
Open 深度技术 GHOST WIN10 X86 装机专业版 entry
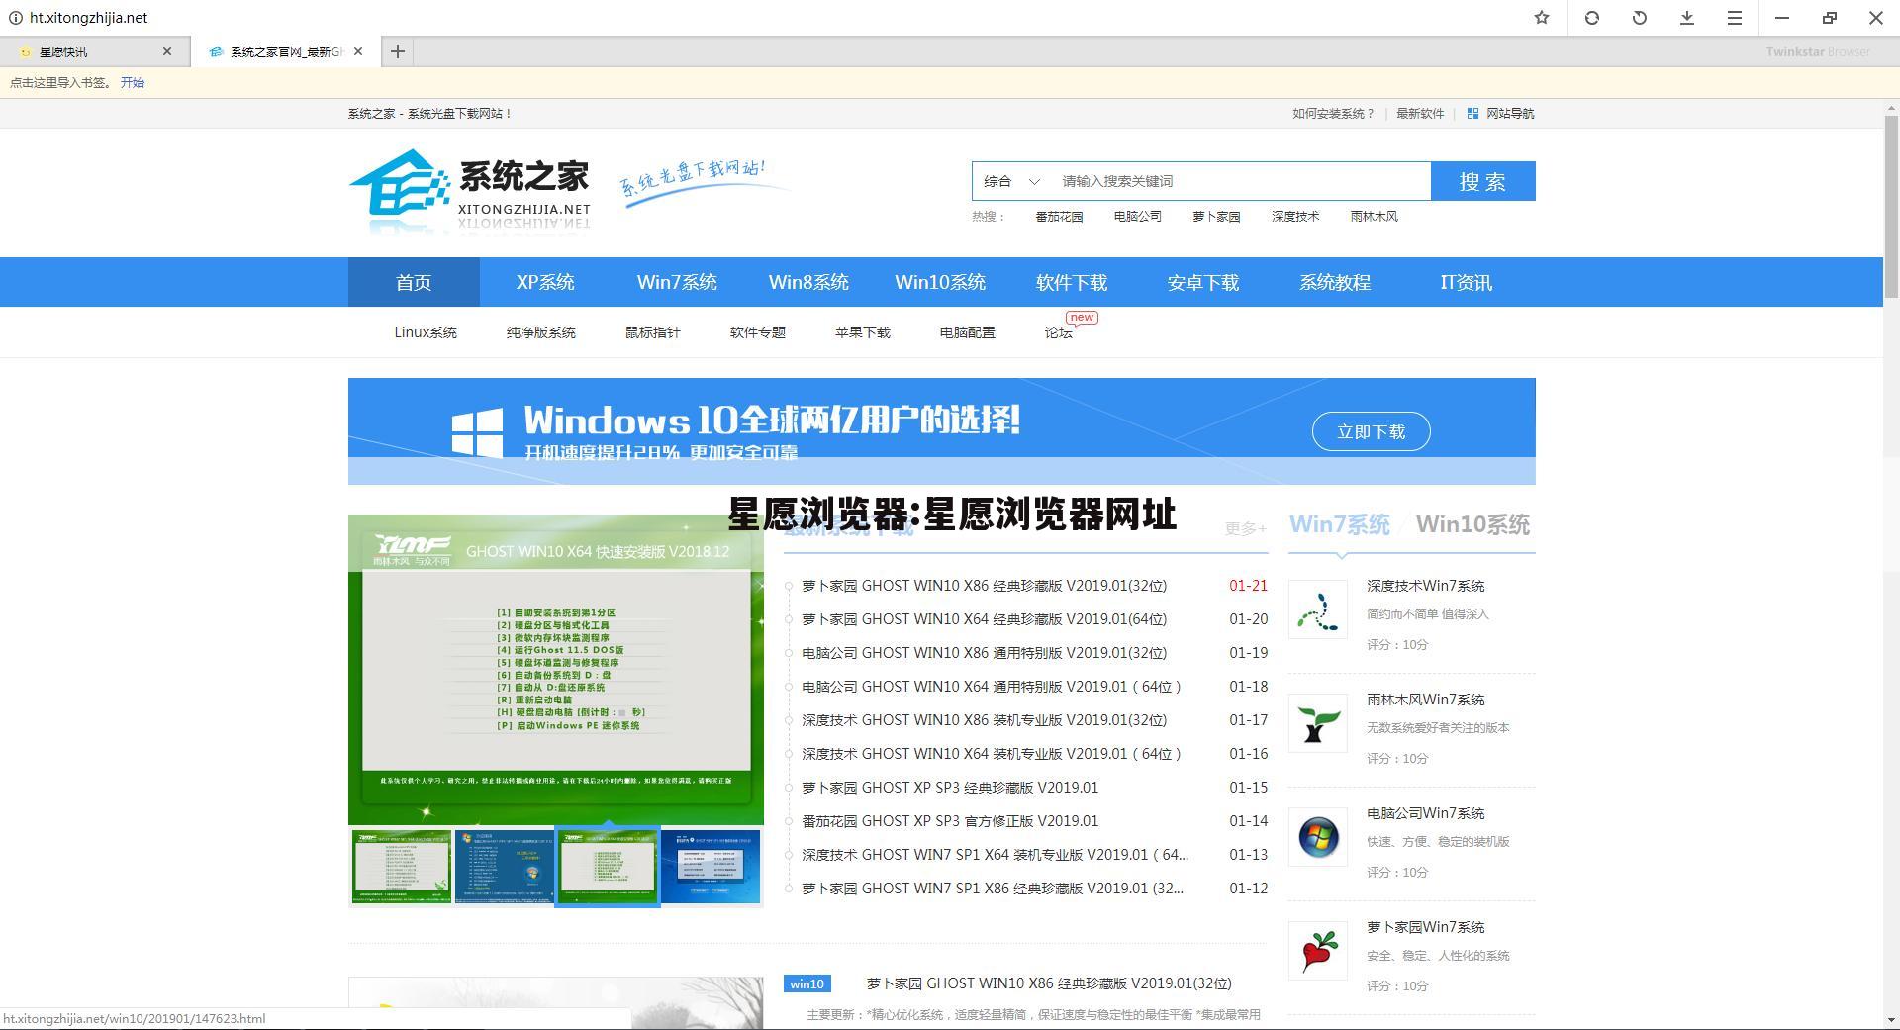click(985, 720)
